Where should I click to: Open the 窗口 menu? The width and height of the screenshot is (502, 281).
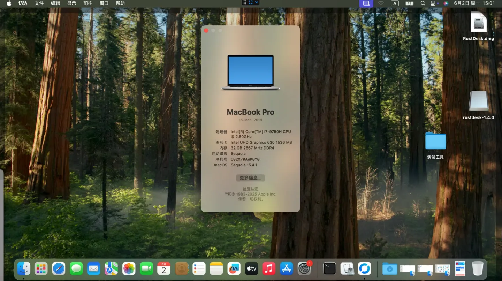[x=104, y=3]
